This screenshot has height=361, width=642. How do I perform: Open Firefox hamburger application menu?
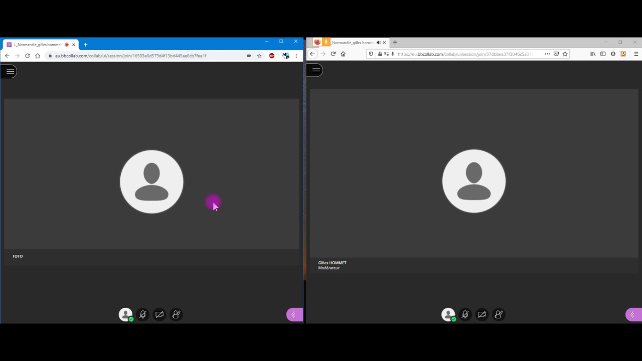[636, 54]
